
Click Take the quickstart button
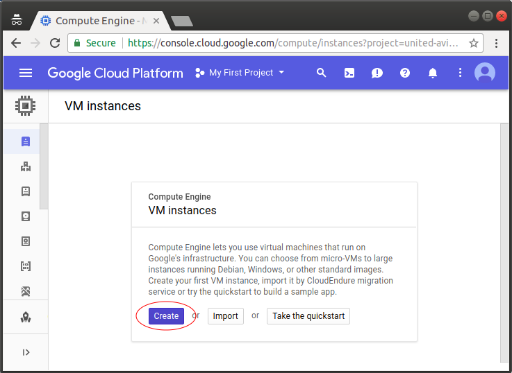308,316
